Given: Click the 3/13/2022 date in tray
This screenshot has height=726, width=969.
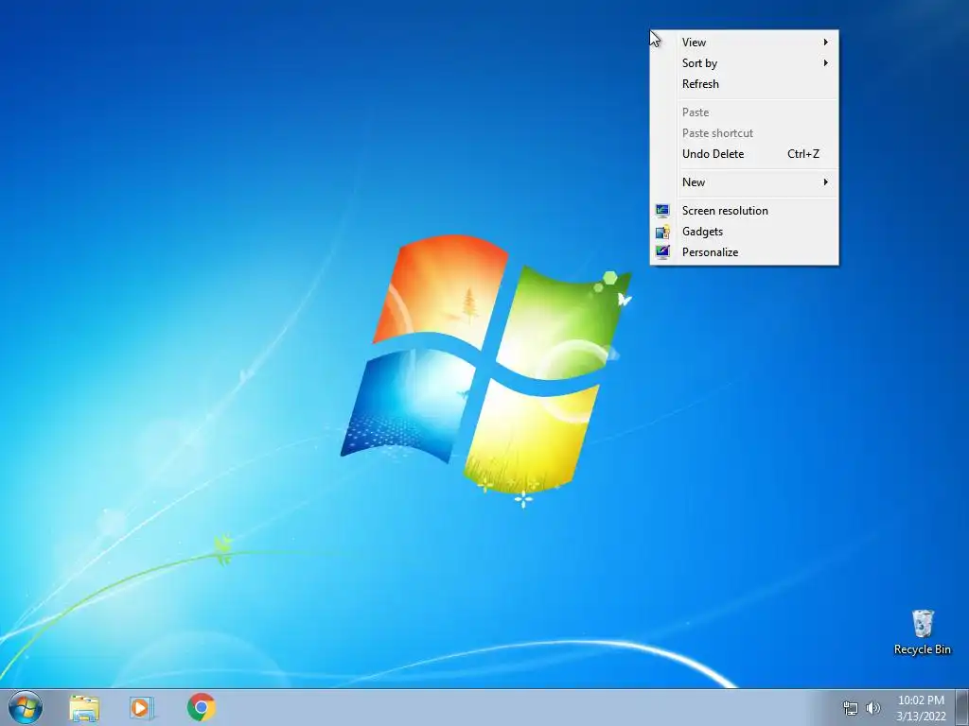Looking at the screenshot, I should tap(921, 717).
